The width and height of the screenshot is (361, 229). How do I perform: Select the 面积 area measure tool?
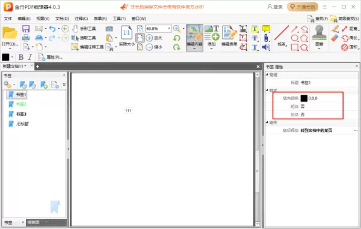350,47
